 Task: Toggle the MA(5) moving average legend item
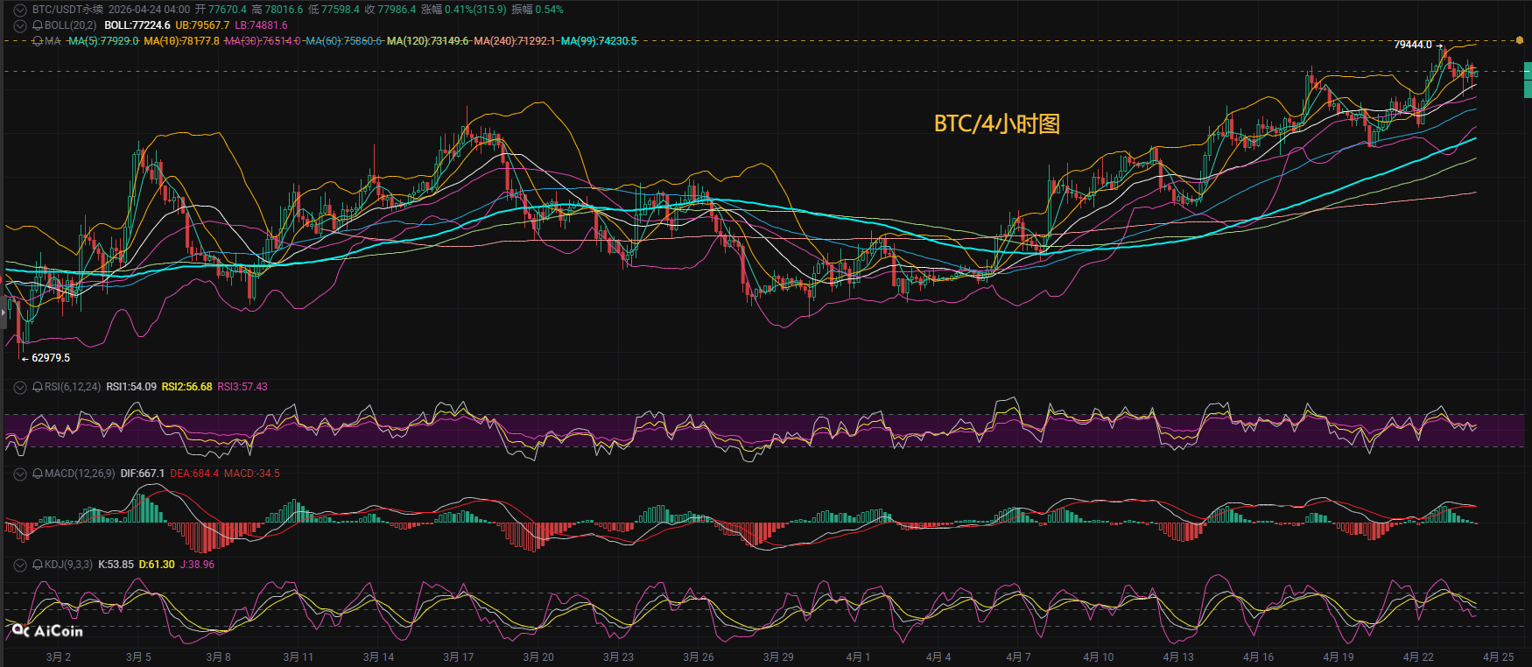click(x=103, y=41)
